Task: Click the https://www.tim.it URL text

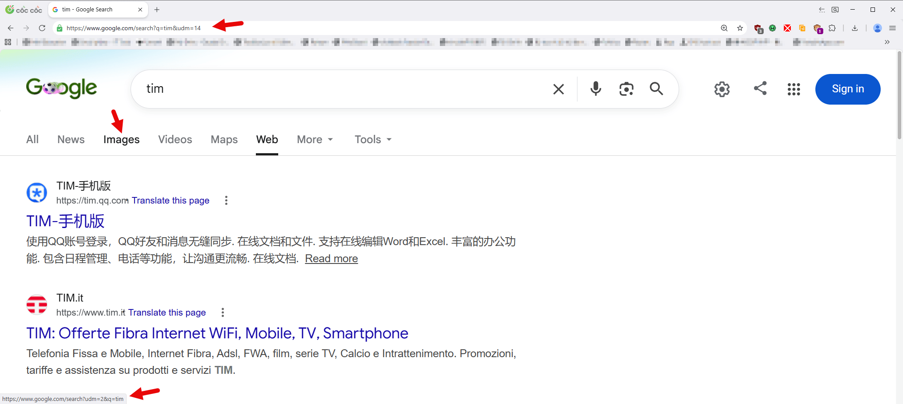Action: 90,313
